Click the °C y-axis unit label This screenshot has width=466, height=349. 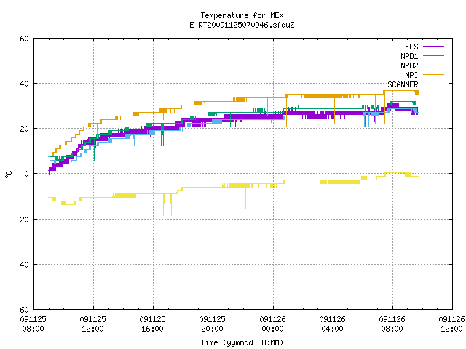click(x=8, y=174)
